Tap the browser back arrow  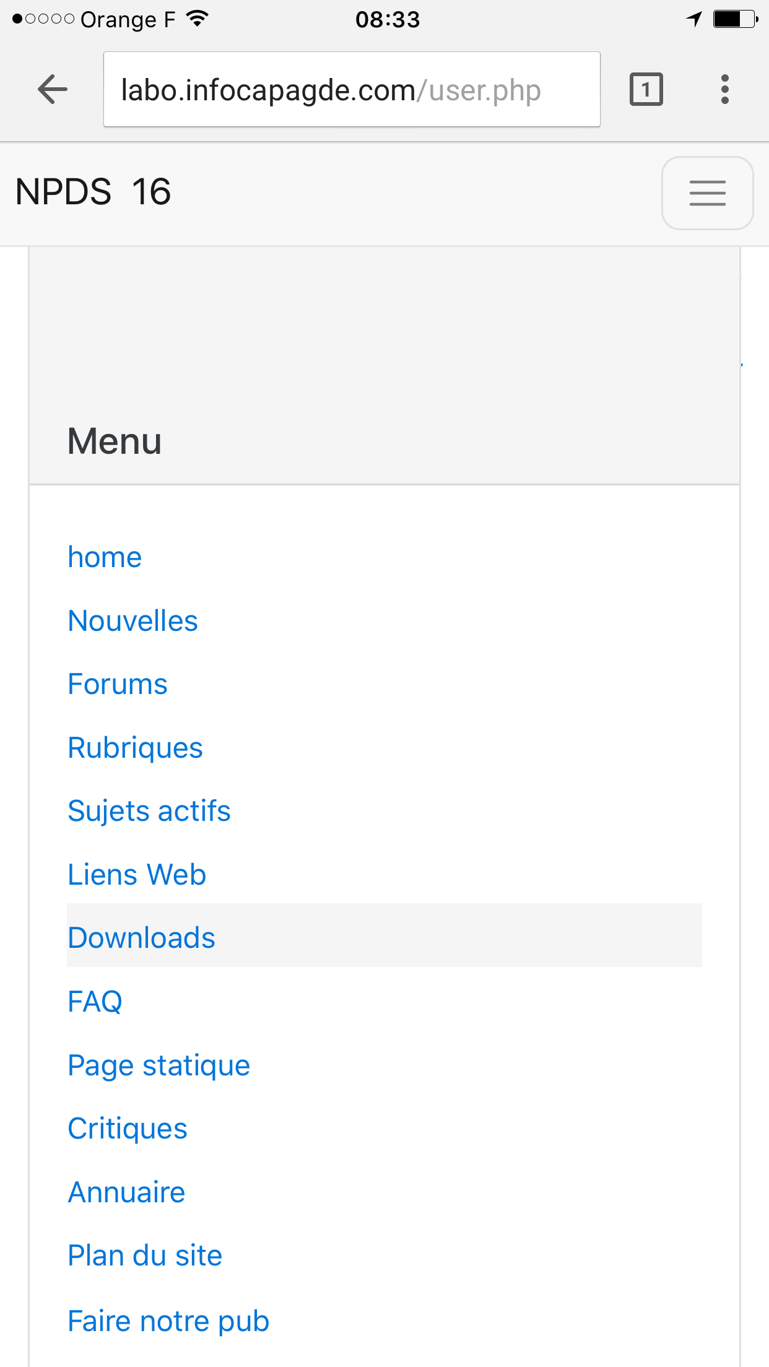click(53, 90)
